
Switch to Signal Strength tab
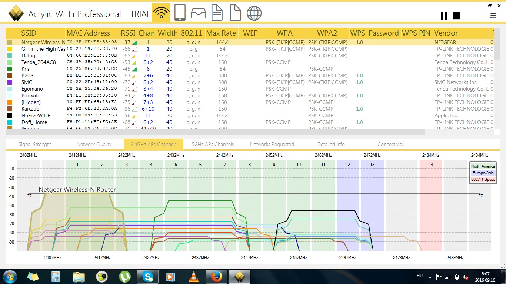coord(35,144)
